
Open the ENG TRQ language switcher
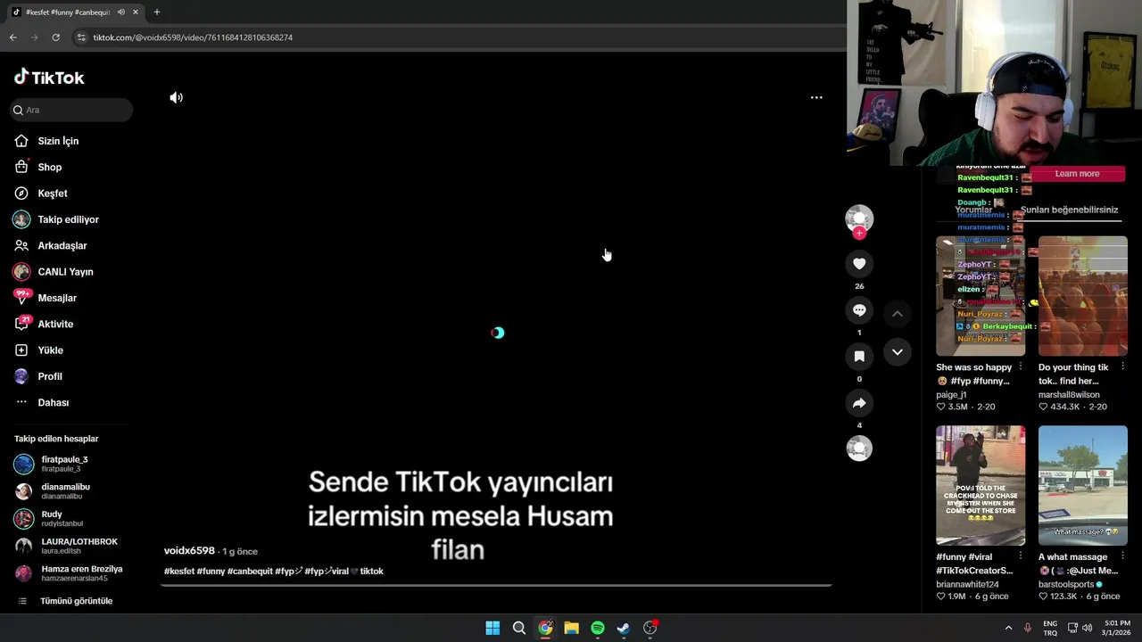[x=1050, y=628]
